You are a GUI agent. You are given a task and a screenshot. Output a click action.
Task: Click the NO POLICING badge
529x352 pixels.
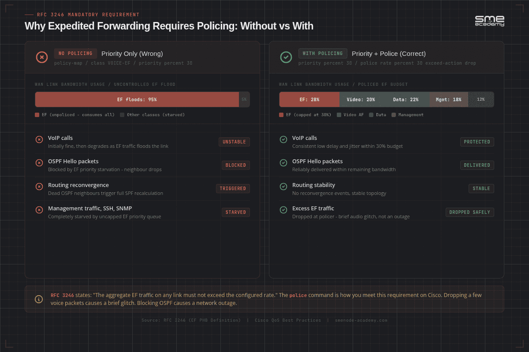click(75, 54)
